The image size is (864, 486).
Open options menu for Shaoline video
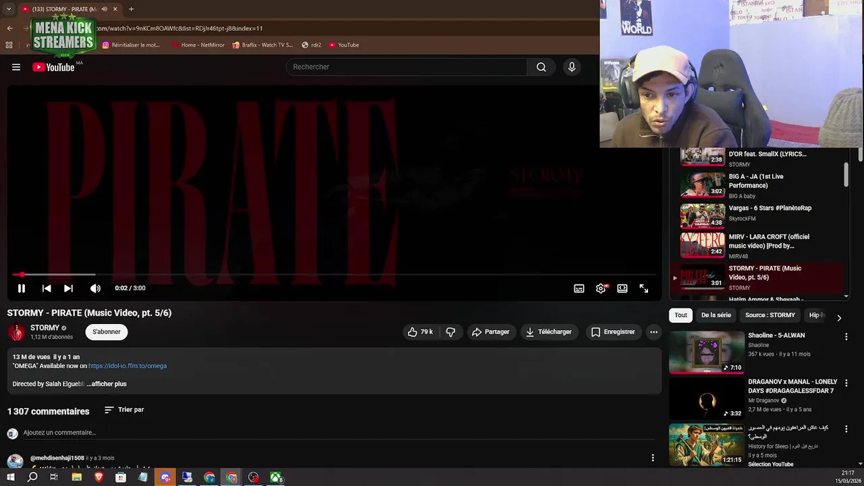[846, 336]
